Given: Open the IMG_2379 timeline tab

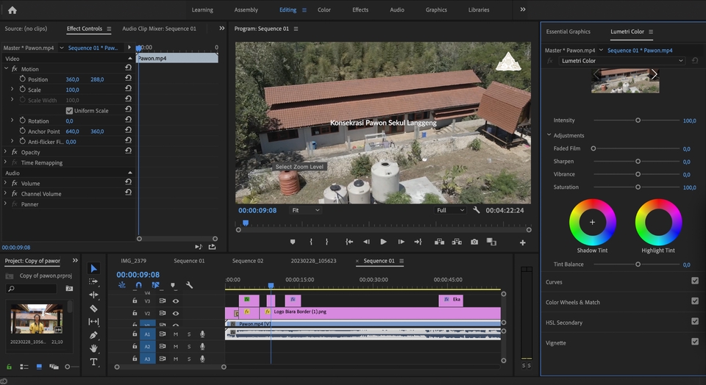Looking at the screenshot, I should pyautogui.click(x=133, y=260).
